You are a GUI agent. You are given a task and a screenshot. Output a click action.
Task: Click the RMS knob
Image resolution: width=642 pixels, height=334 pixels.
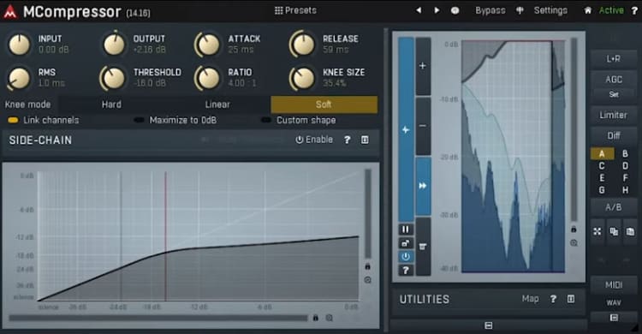point(19,78)
